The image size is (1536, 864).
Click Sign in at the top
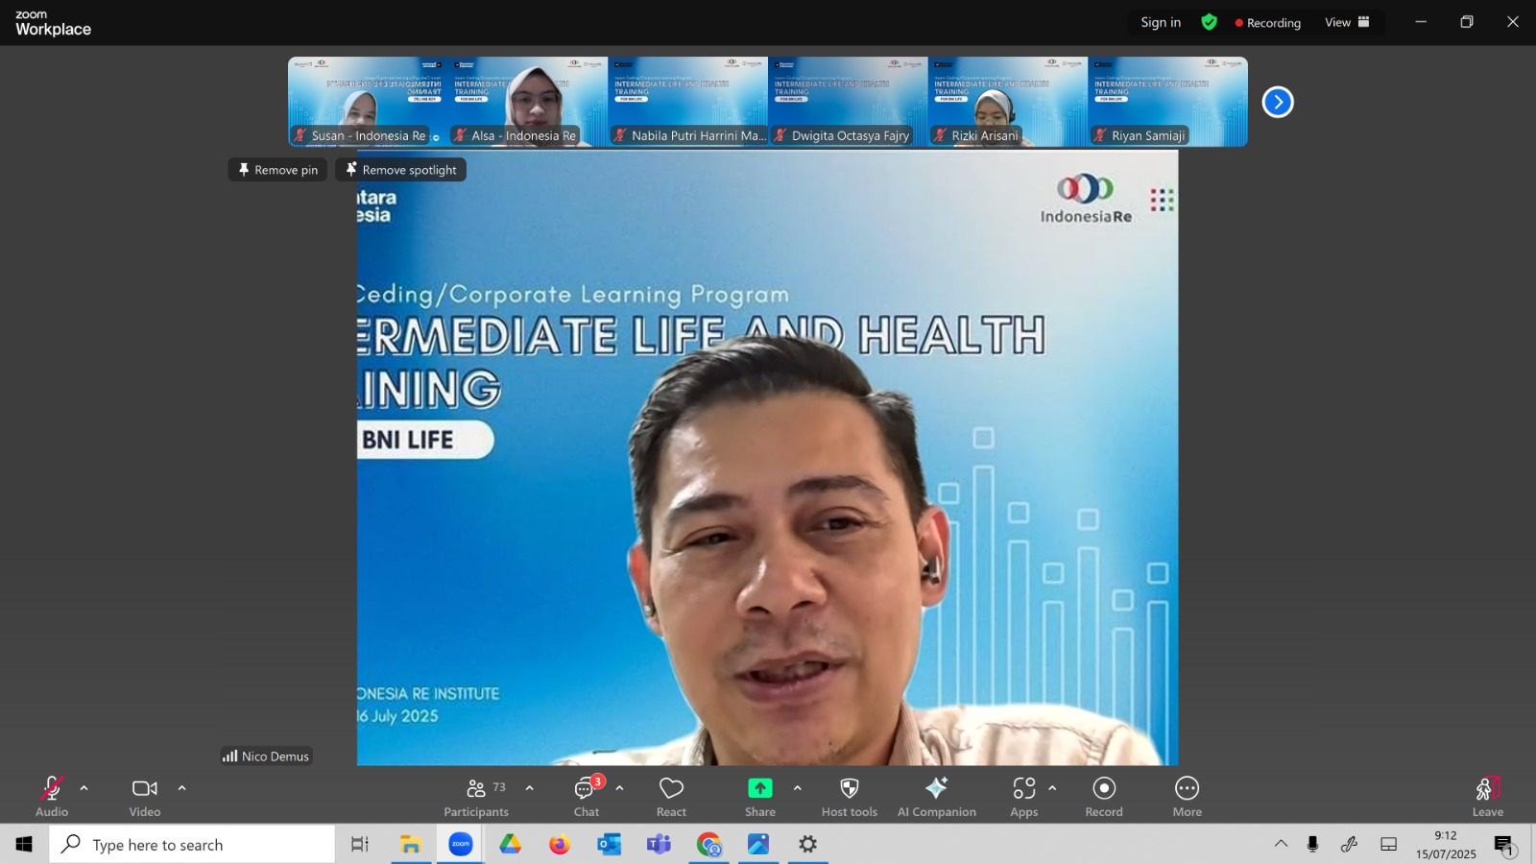[x=1161, y=22]
